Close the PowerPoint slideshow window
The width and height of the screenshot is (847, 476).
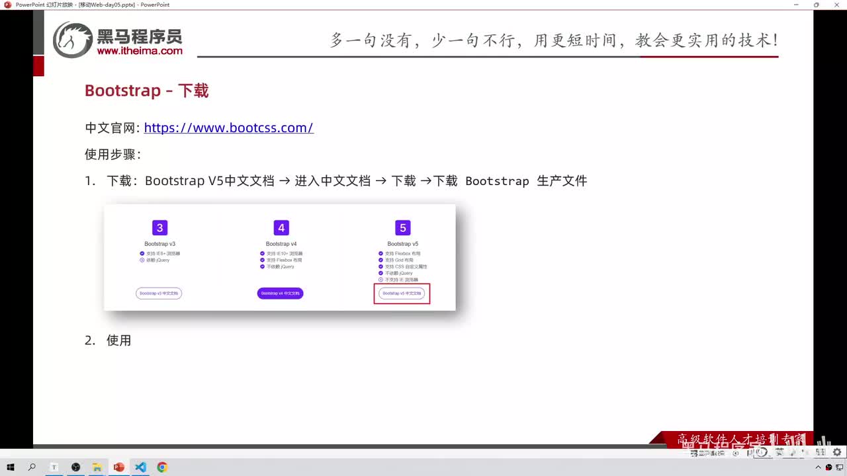(x=835, y=5)
